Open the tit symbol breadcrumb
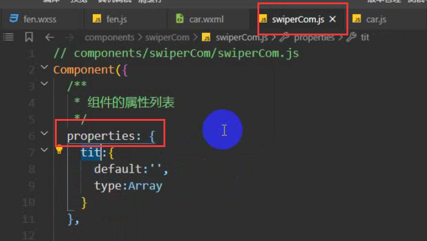Viewport: 427px width, 241px height. (365, 37)
